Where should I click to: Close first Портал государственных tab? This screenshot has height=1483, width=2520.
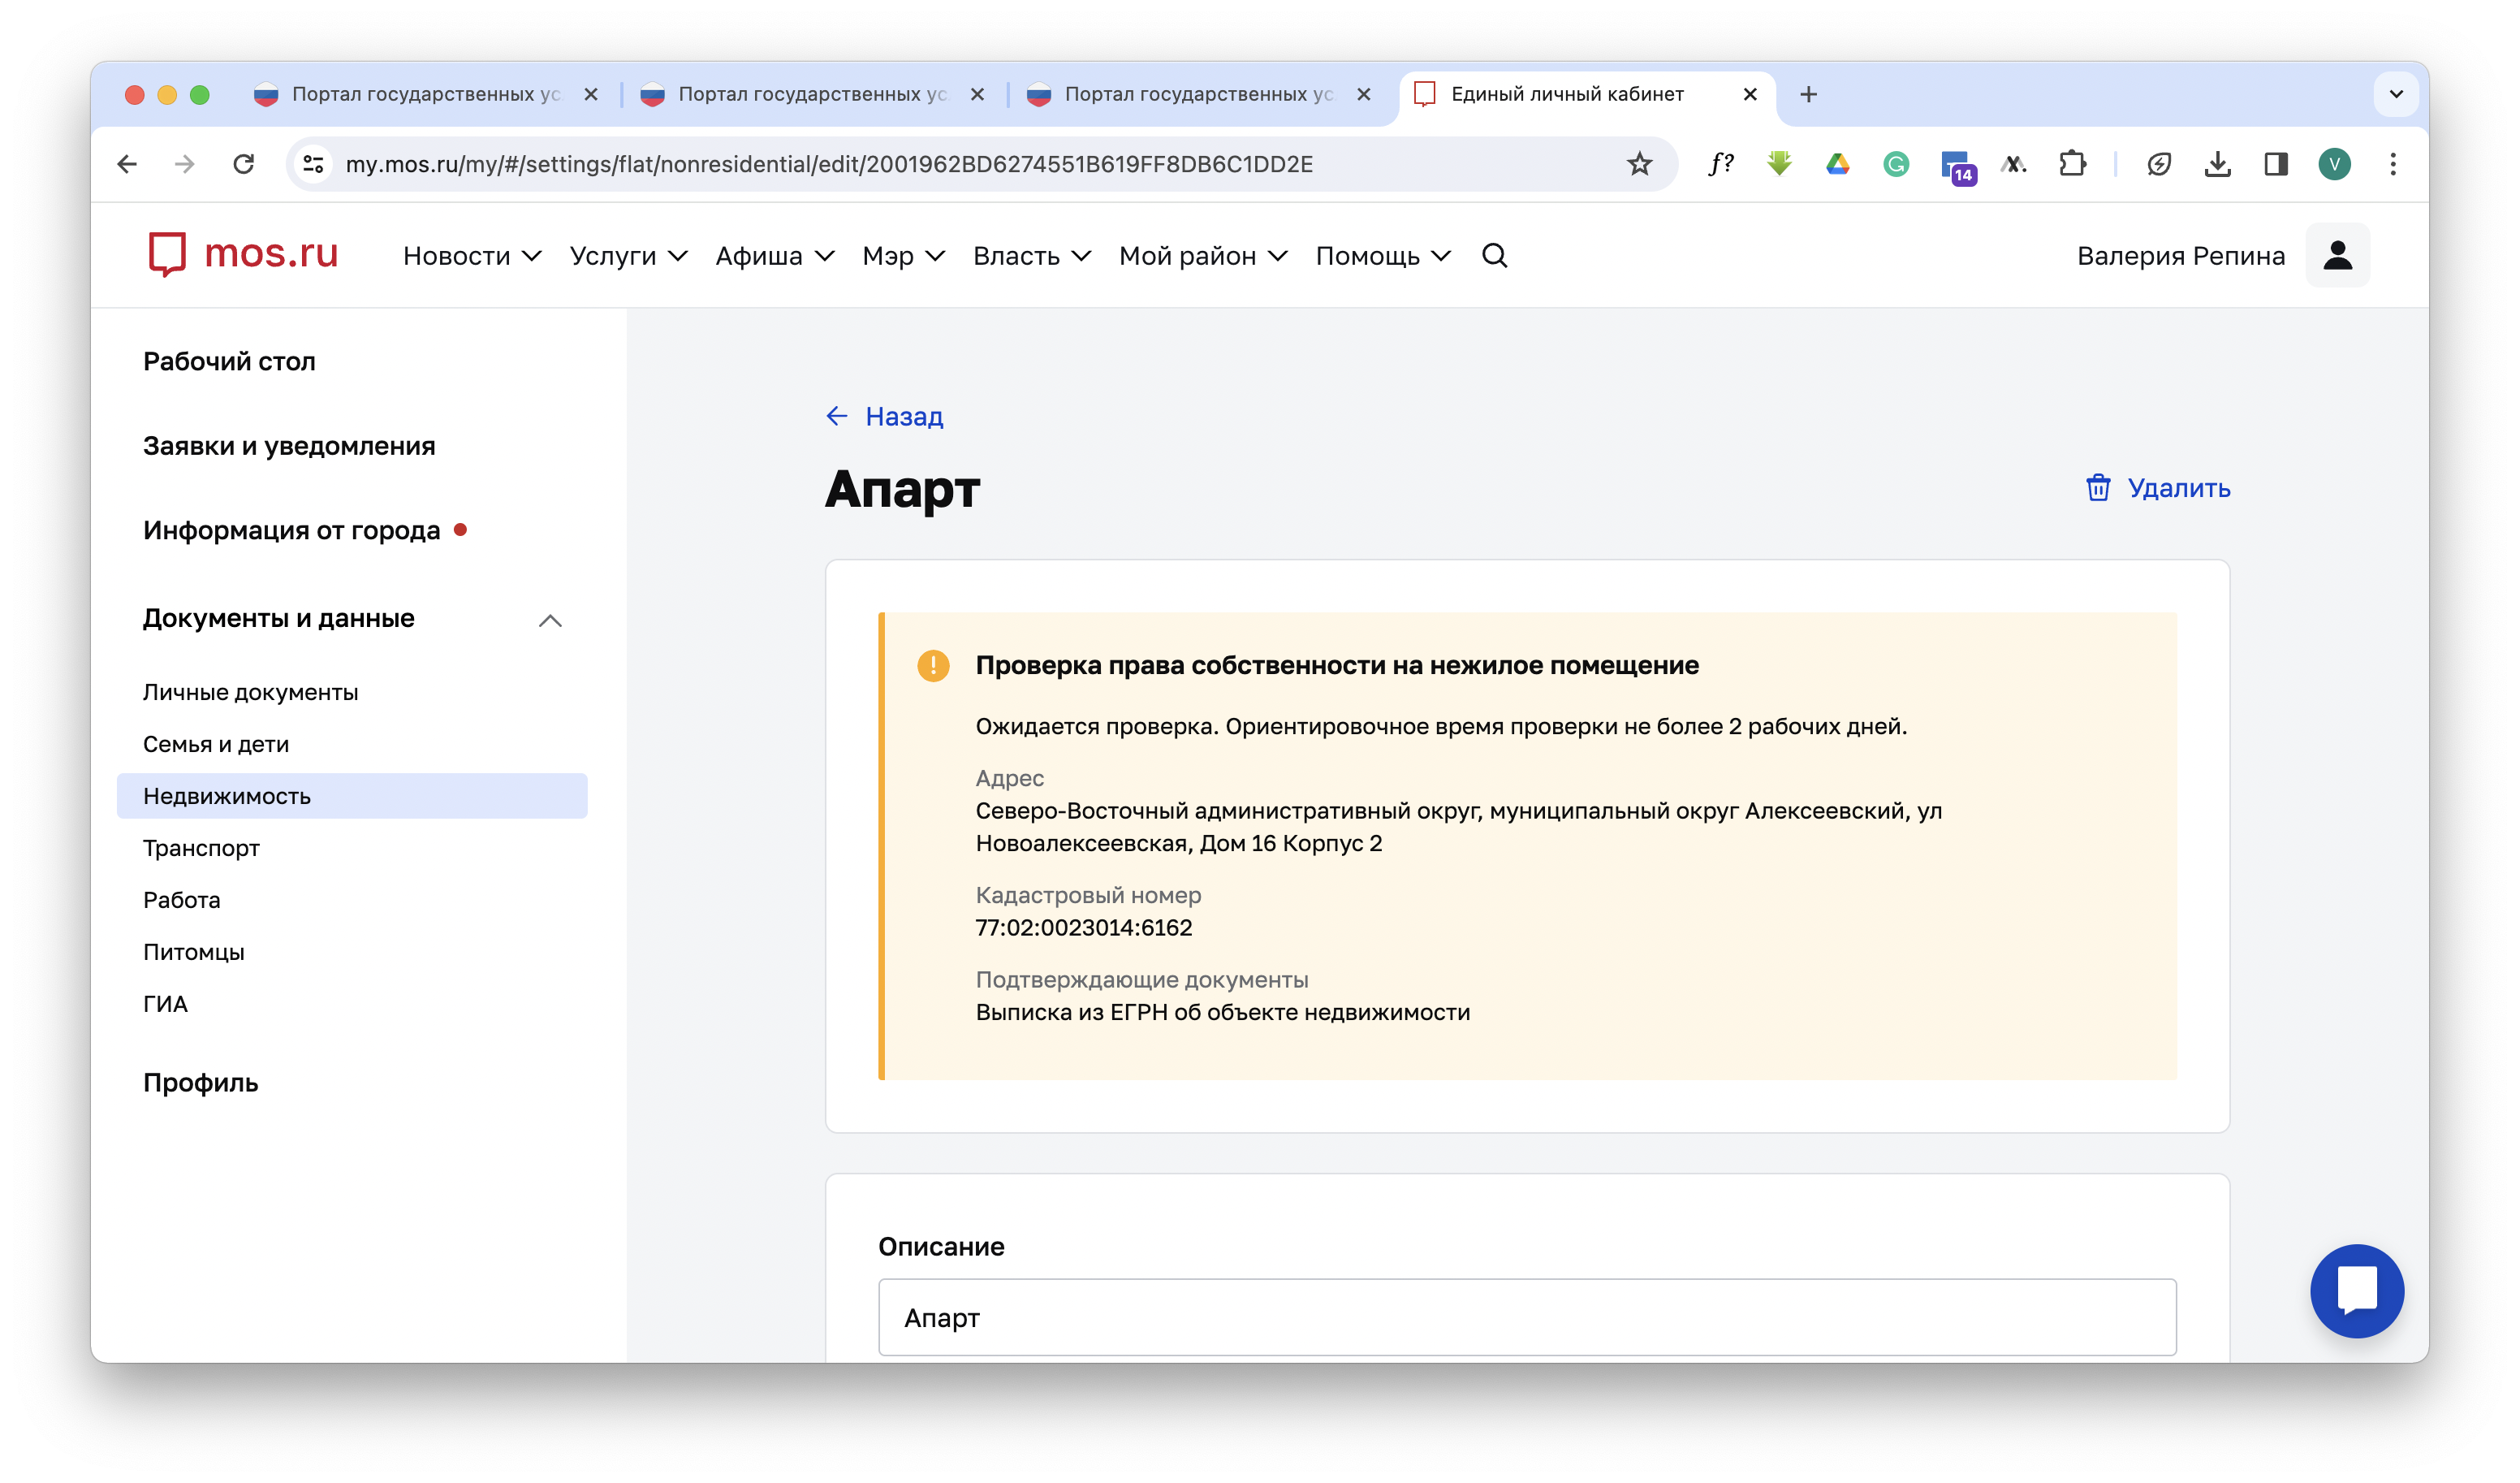click(x=591, y=94)
